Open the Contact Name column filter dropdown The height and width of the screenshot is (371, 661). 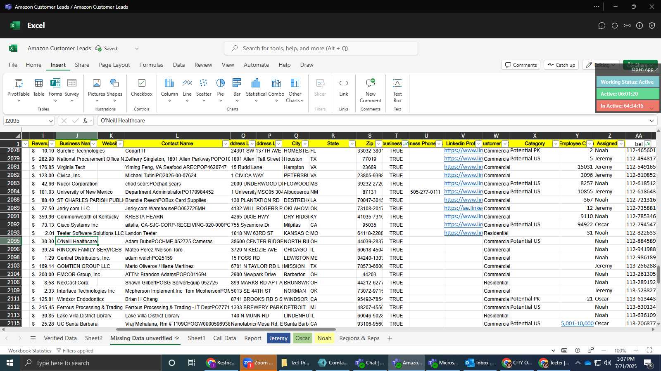click(225, 143)
